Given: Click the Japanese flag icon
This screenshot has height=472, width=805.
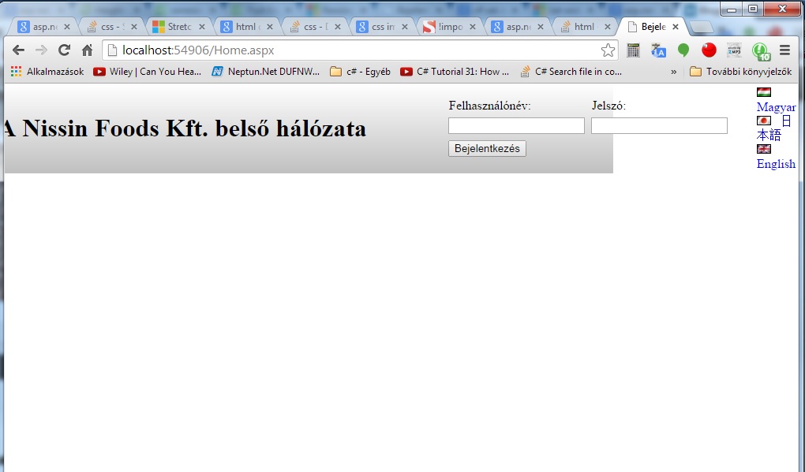Looking at the screenshot, I should (764, 121).
